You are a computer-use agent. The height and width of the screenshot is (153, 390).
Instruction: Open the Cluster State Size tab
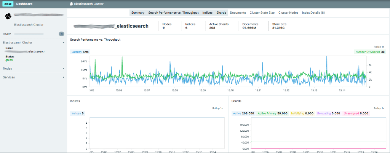tap(262, 13)
